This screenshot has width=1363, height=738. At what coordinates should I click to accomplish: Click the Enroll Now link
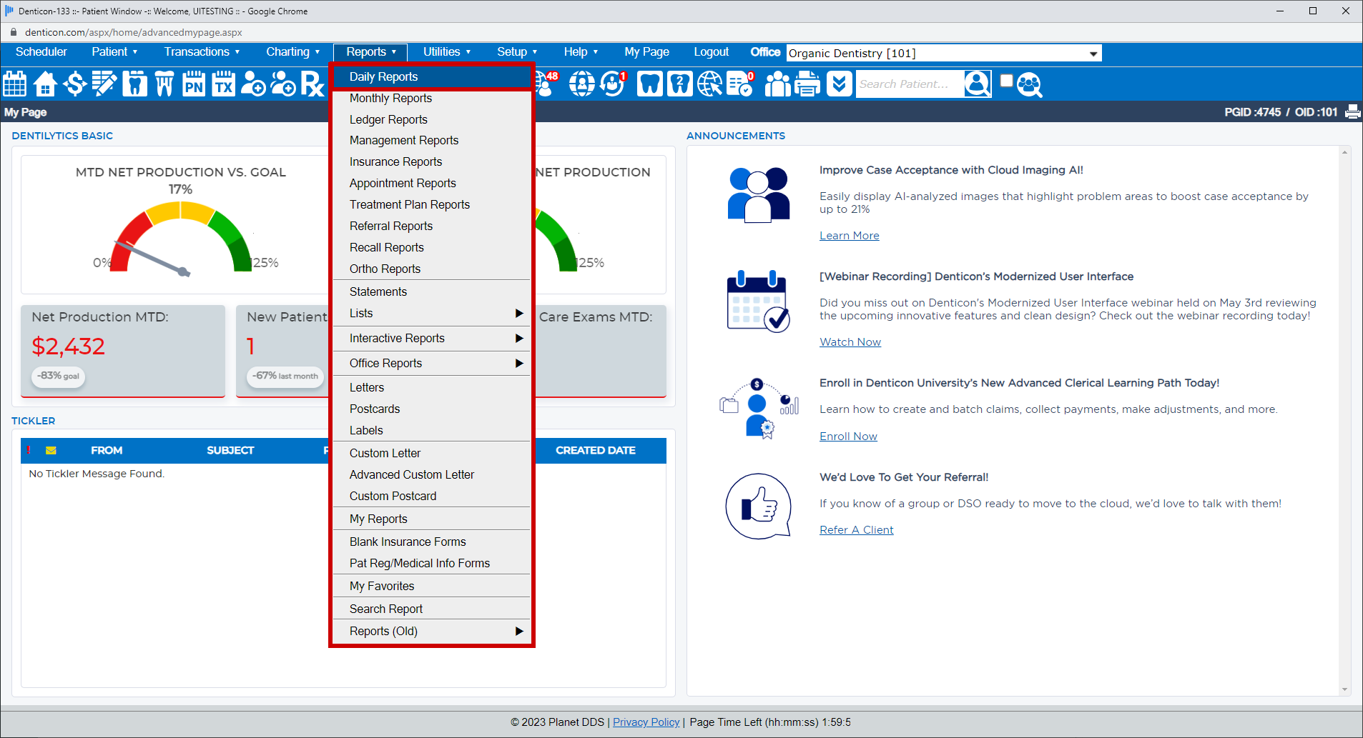click(848, 437)
